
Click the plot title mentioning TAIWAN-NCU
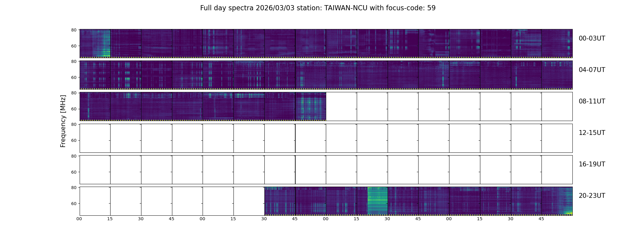pyautogui.click(x=318, y=8)
